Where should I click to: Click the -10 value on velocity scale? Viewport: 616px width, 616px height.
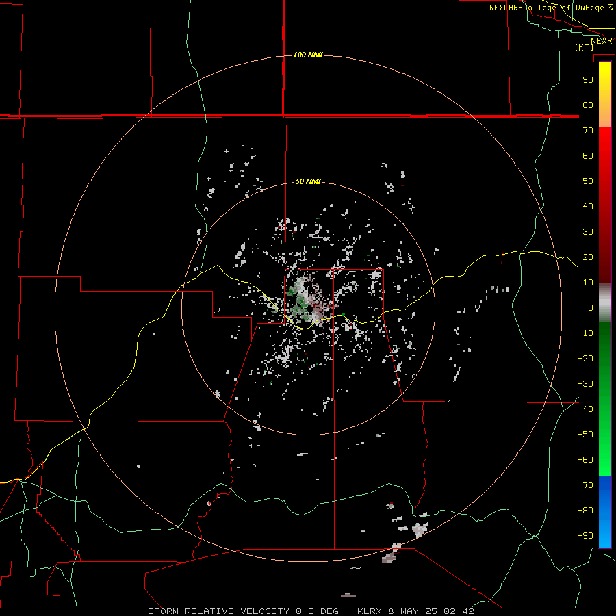pyautogui.click(x=585, y=333)
